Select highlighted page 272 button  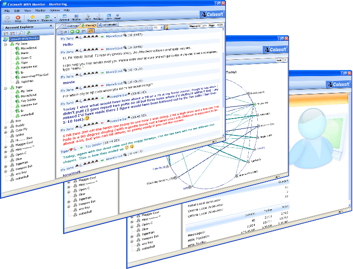91,31
